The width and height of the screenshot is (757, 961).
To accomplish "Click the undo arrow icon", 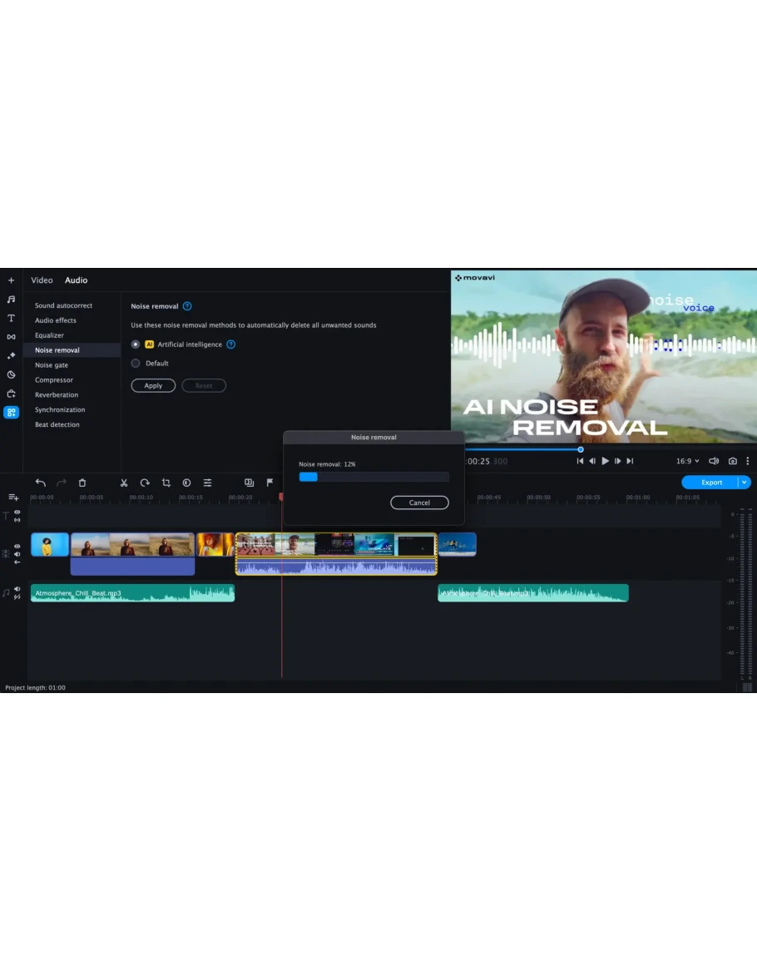I will [x=40, y=483].
